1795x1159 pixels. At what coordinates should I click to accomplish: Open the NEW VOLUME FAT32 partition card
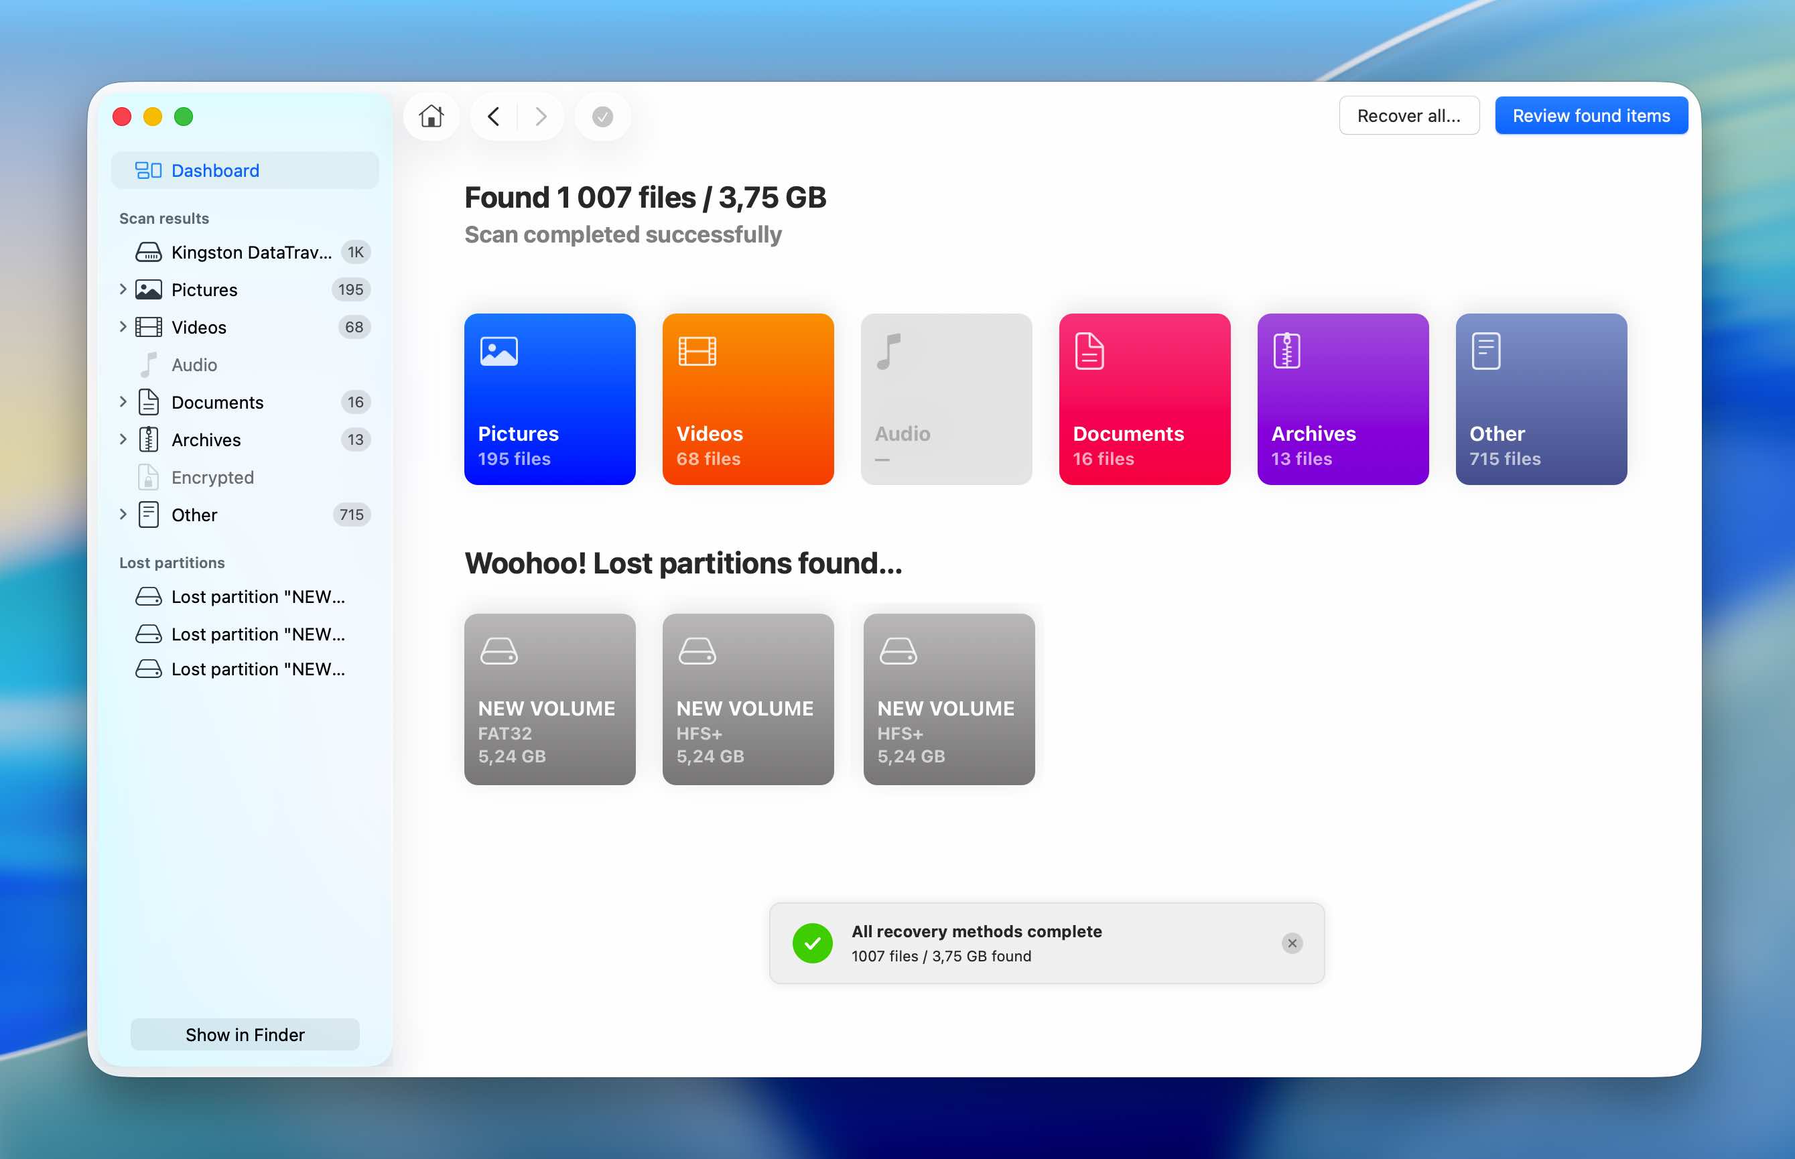coord(549,699)
